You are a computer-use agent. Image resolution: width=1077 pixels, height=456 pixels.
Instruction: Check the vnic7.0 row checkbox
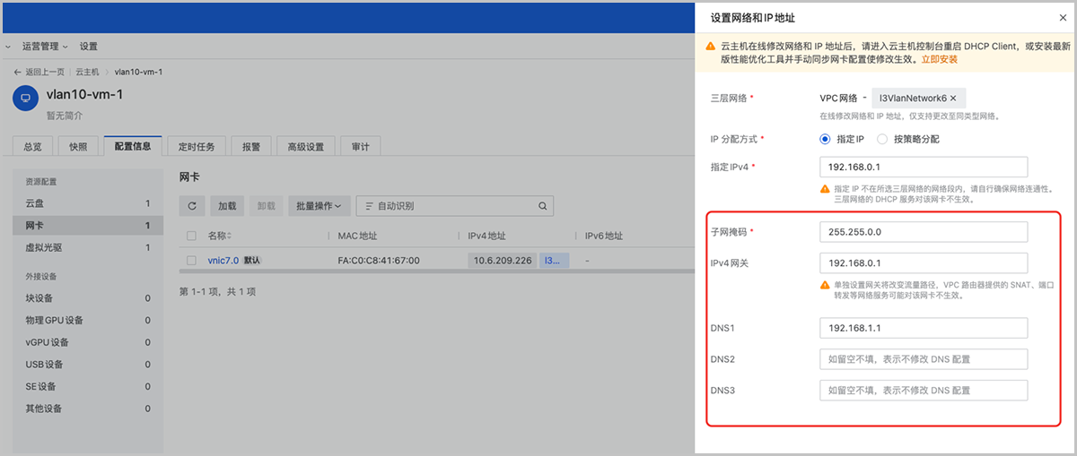[x=192, y=260]
